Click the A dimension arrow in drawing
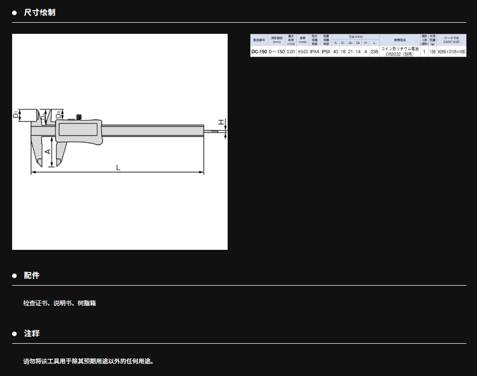The width and height of the screenshot is (477, 376). click(x=51, y=151)
